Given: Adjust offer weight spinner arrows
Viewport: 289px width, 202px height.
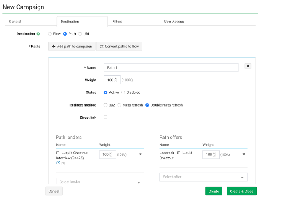Looking at the screenshot, I should point(214,154).
